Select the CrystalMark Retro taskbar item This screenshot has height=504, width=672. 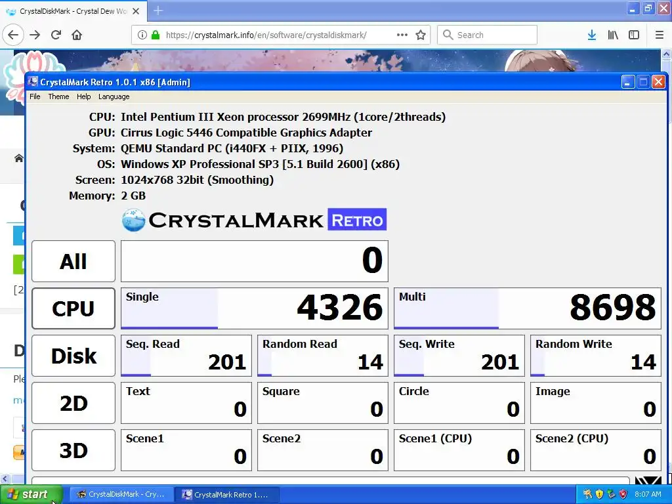(x=227, y=495)
